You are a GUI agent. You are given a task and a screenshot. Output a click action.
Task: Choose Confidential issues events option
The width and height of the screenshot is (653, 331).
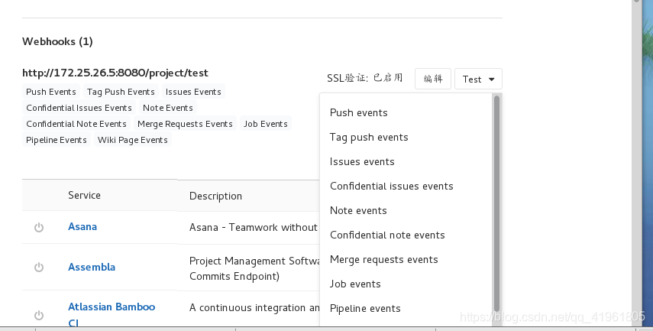click(391, 186)
